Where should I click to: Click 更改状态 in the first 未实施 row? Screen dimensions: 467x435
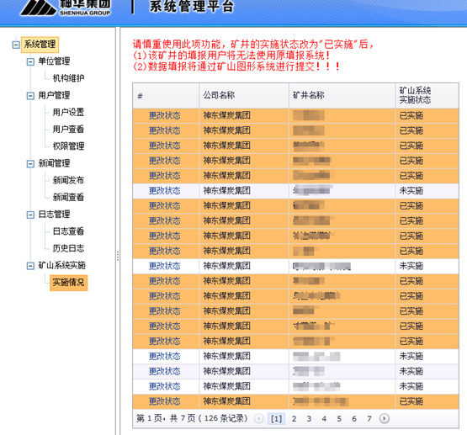pyautogui.click(x=164, y=191)
